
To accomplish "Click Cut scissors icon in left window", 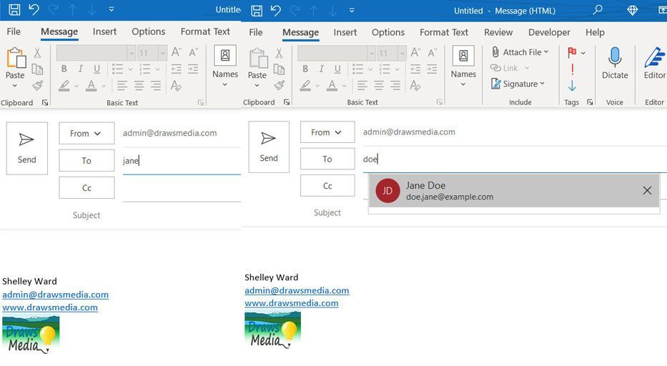I will click(37, 53).
